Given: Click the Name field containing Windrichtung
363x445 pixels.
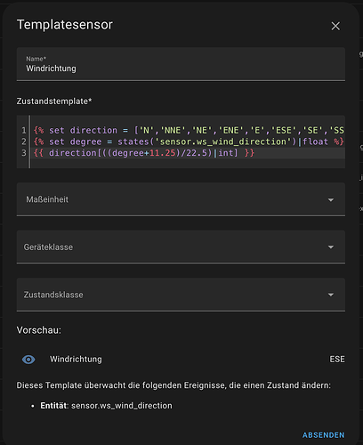Looking at the screenshot, I should point(181,64).
